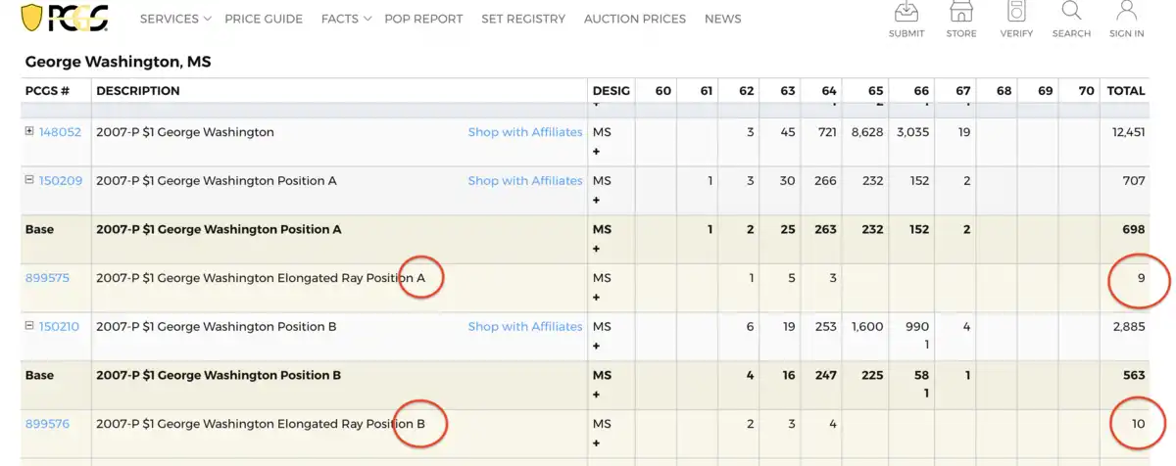This screenshot has height=466, width=1176.
Task: Open the Pop Report menu item
Action: coord(423,19)
